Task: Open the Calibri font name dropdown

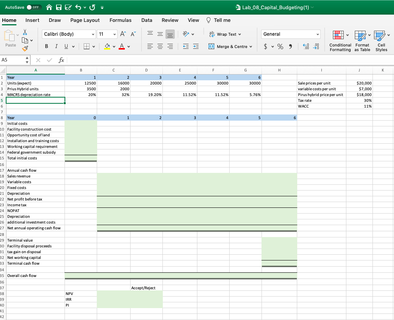Action: [93, 34]
